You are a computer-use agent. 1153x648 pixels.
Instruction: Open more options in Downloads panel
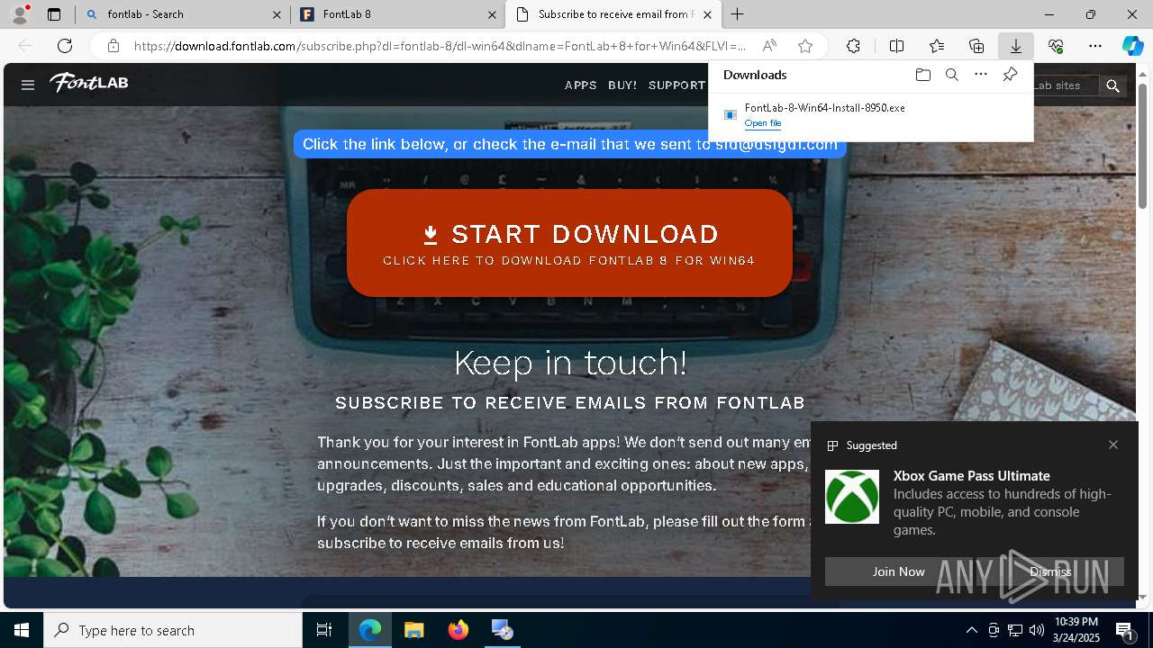point(981,75)
